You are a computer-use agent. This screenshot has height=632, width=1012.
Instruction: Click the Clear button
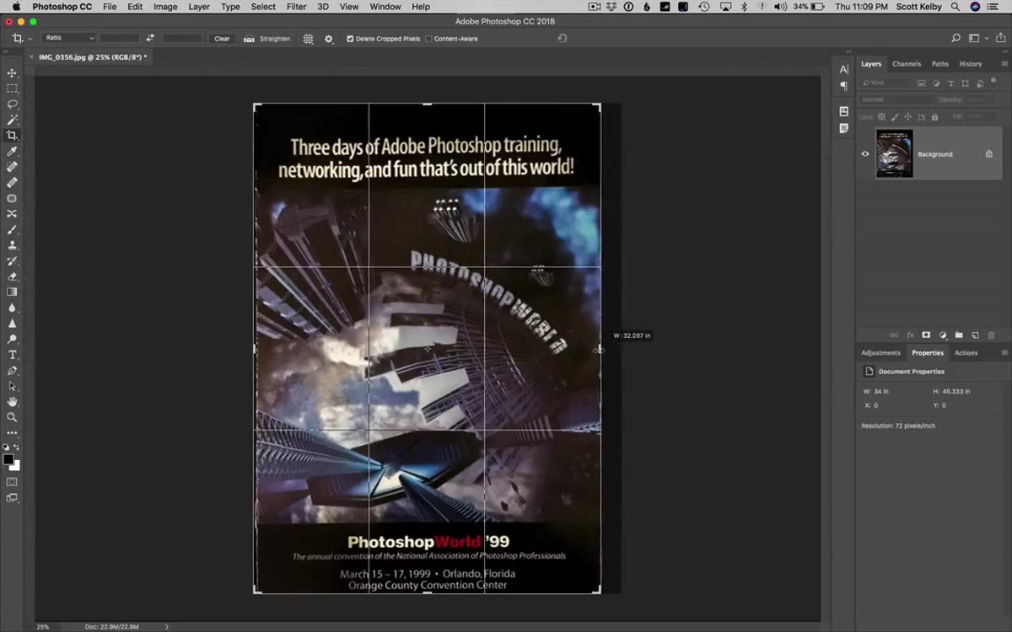222,39
